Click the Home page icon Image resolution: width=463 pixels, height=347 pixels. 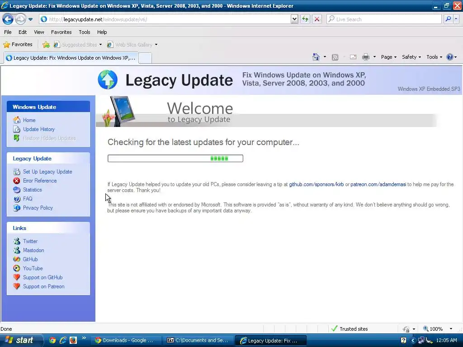pyautogui.click(x=316, y=57)
